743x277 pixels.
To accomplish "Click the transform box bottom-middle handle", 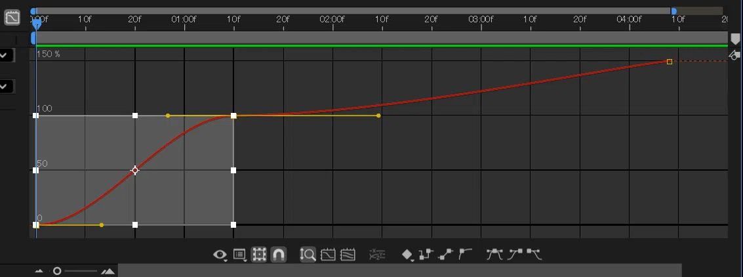I will (135, 225).
